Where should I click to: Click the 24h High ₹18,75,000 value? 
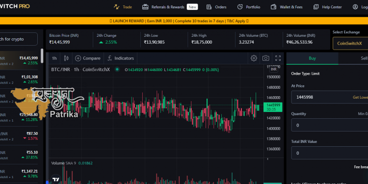[202, 42]
